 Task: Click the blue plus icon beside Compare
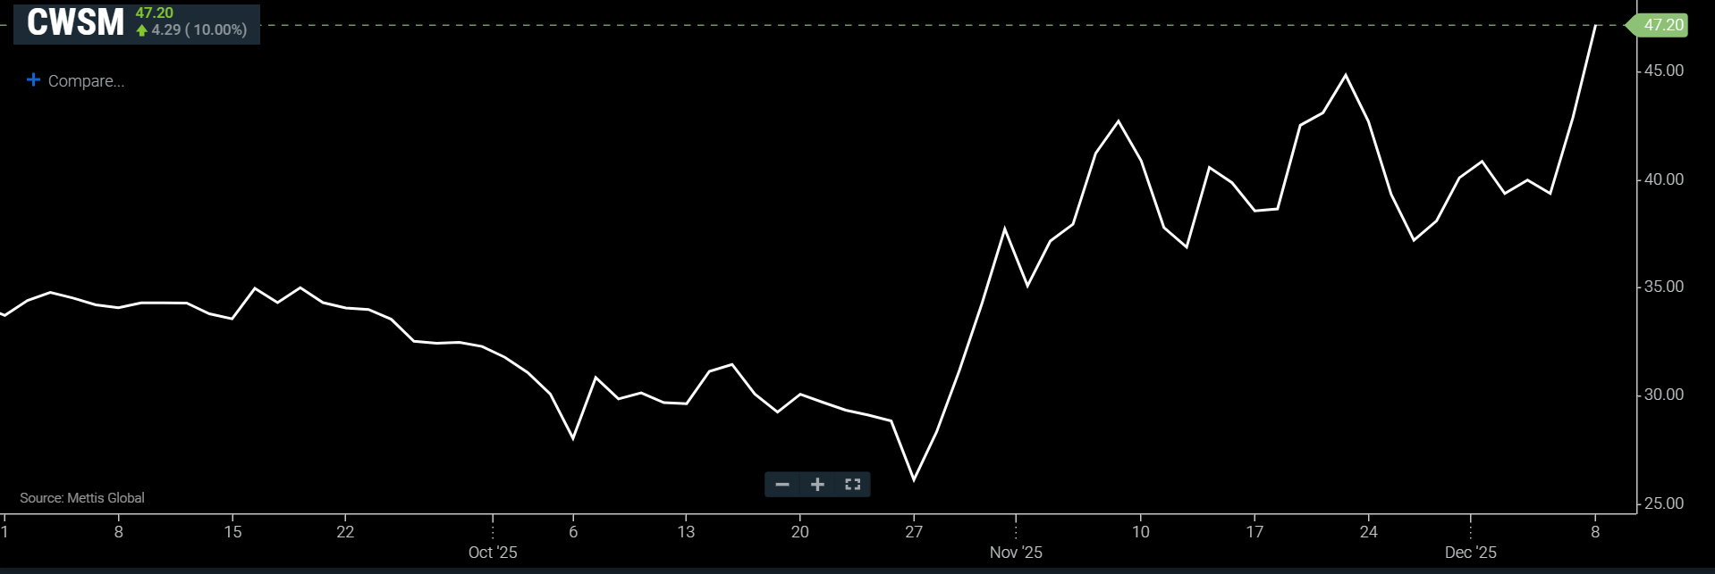[x=33, y=80]
